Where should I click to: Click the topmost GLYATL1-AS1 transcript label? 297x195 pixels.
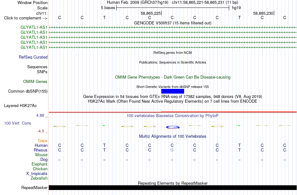pos(34,28)
